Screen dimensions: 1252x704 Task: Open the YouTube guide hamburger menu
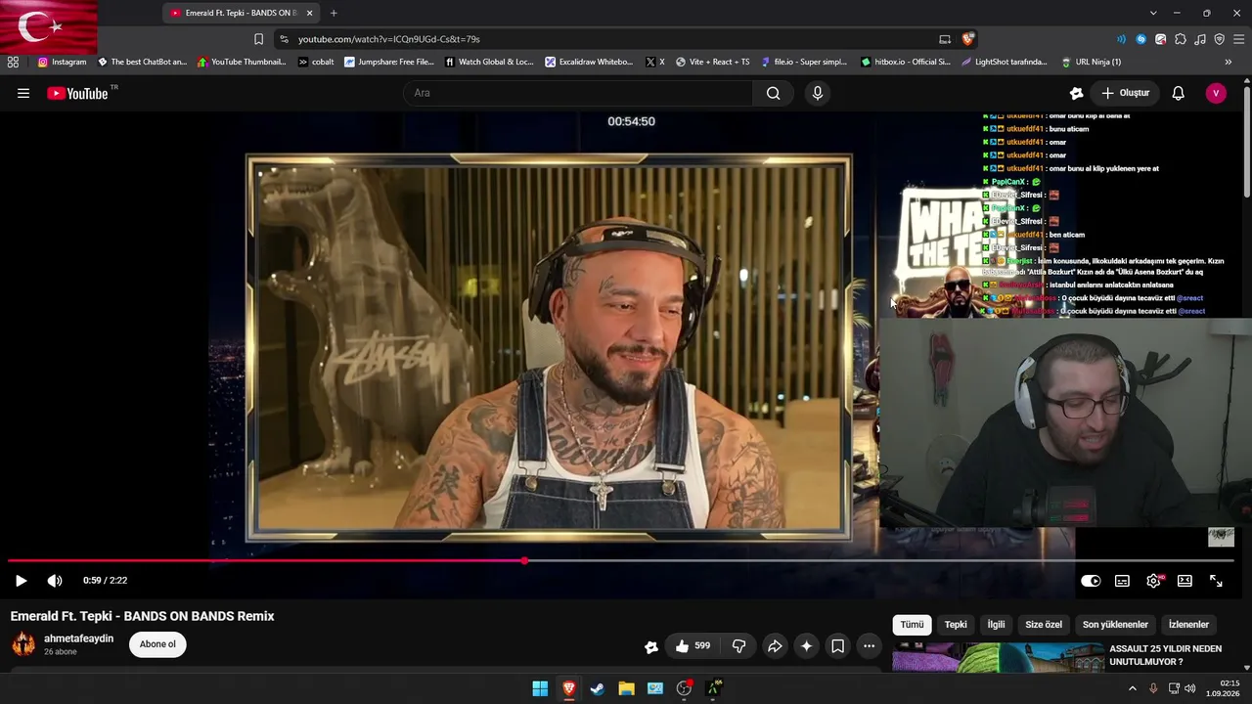point(23,93)
